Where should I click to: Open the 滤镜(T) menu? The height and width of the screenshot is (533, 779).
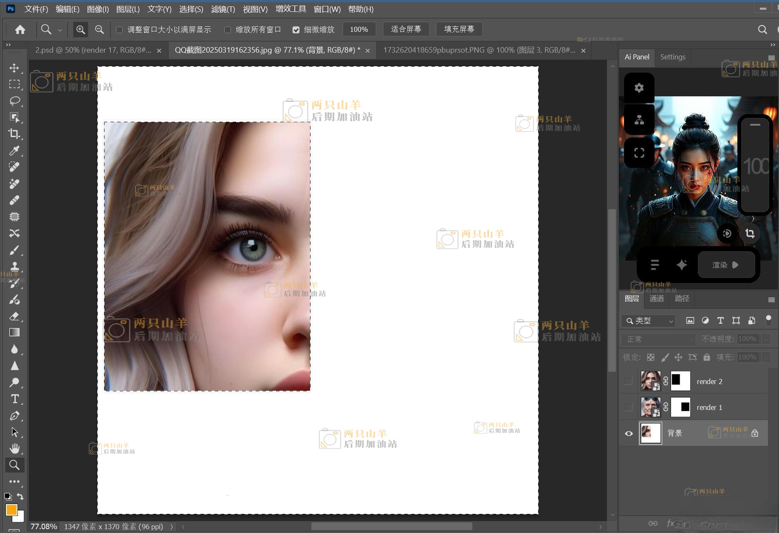223,9
